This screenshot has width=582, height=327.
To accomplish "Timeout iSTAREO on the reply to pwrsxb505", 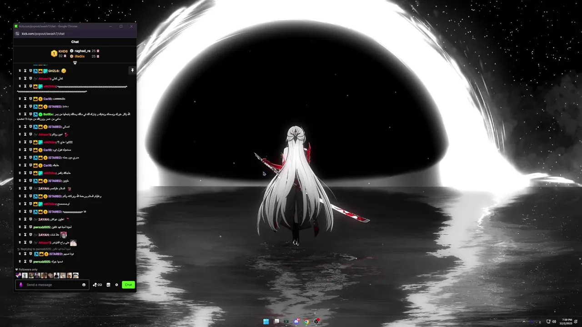I will tap(25, 254).
